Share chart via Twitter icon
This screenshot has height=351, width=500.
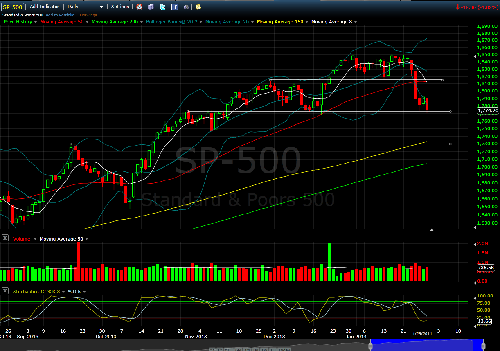162,7
